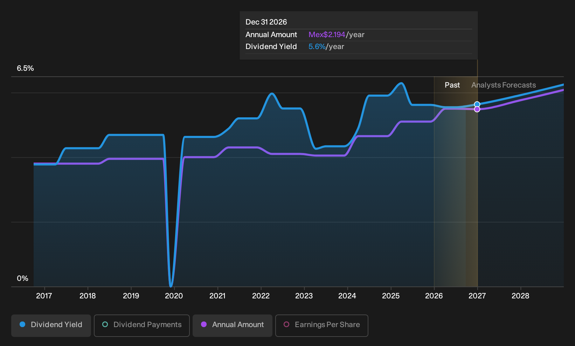Click the 2022 x-axis label

pyautogui.click(x=261, y=296)
